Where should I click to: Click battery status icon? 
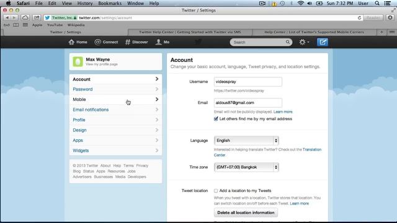tap(319, 3)
